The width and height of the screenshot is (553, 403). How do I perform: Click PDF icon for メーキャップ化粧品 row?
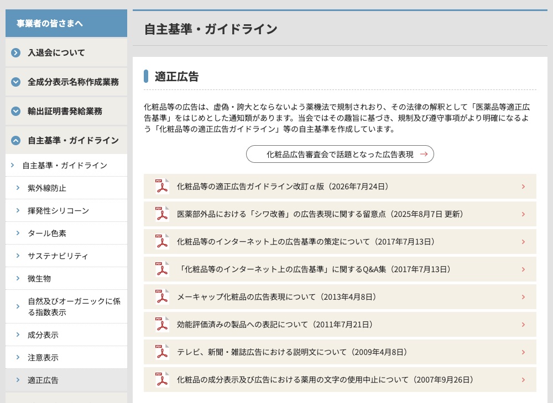(162, 296)
